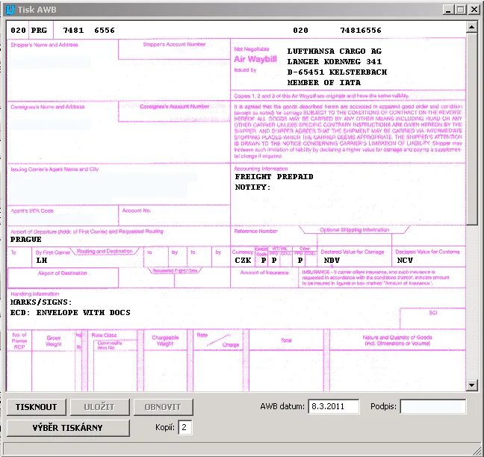The height and width of the screenshot is (457, 484).
Task: Click the Shipper's Account Number box
Action: pyautogui.click(x=174, y=49)
